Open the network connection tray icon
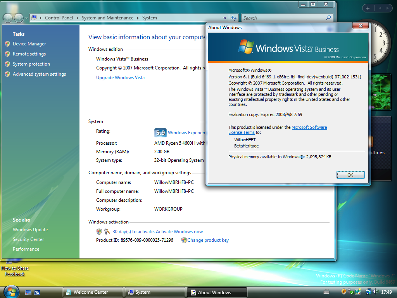Image resolution: width=397 pixels, height=298 pixels. pos(368,292)
